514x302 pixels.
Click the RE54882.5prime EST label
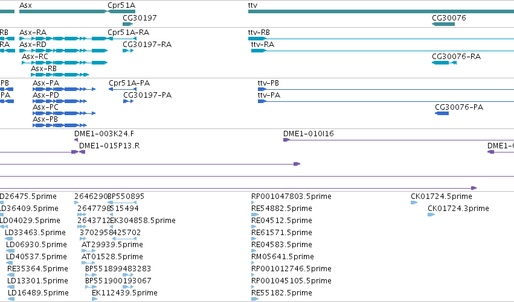[x=281, y=209]
